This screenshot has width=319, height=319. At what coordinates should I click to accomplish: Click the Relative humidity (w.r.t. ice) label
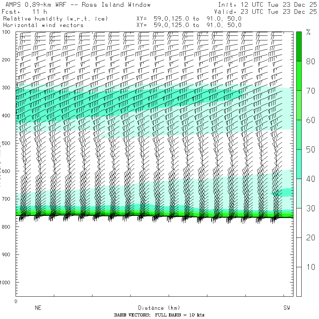(55, 18)
